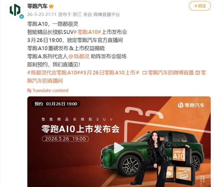Open the #零跑A10# hashtag link
This screenshot has width=214, height=187.
87,32
